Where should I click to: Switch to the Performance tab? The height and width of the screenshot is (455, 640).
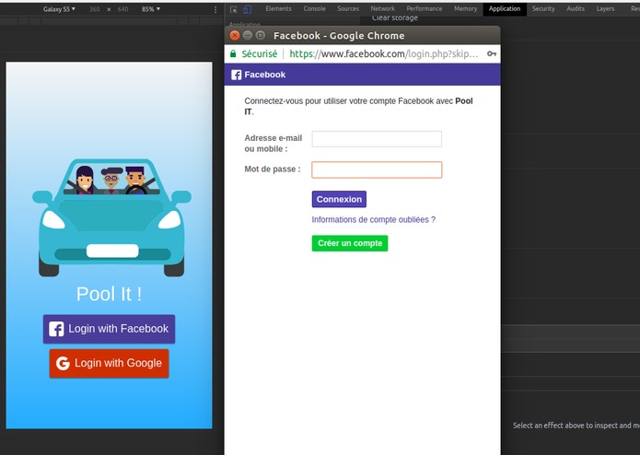click(425, 8)
